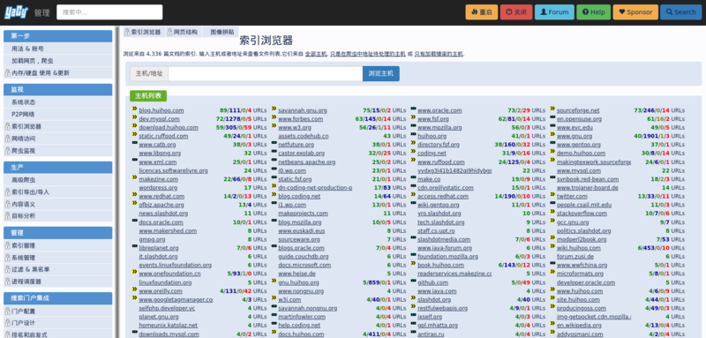This screenshot has height=338, width=706.
Task: Open 用法 & 账号 in the sidebar
Action: point(57,49)
